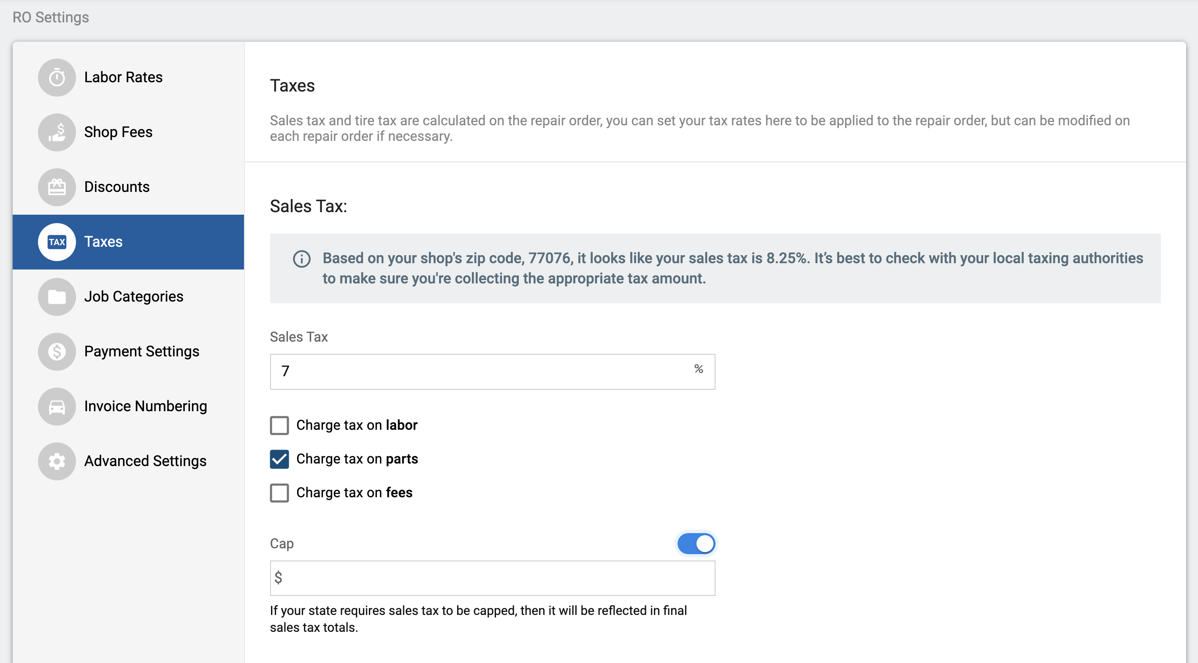1198x663 pixels.
Task: Click the Payment Settings dollar coin icon
Action: (x=57, y=351)
